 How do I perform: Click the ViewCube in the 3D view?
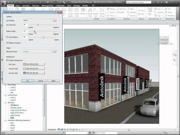[x=164, y=40]
